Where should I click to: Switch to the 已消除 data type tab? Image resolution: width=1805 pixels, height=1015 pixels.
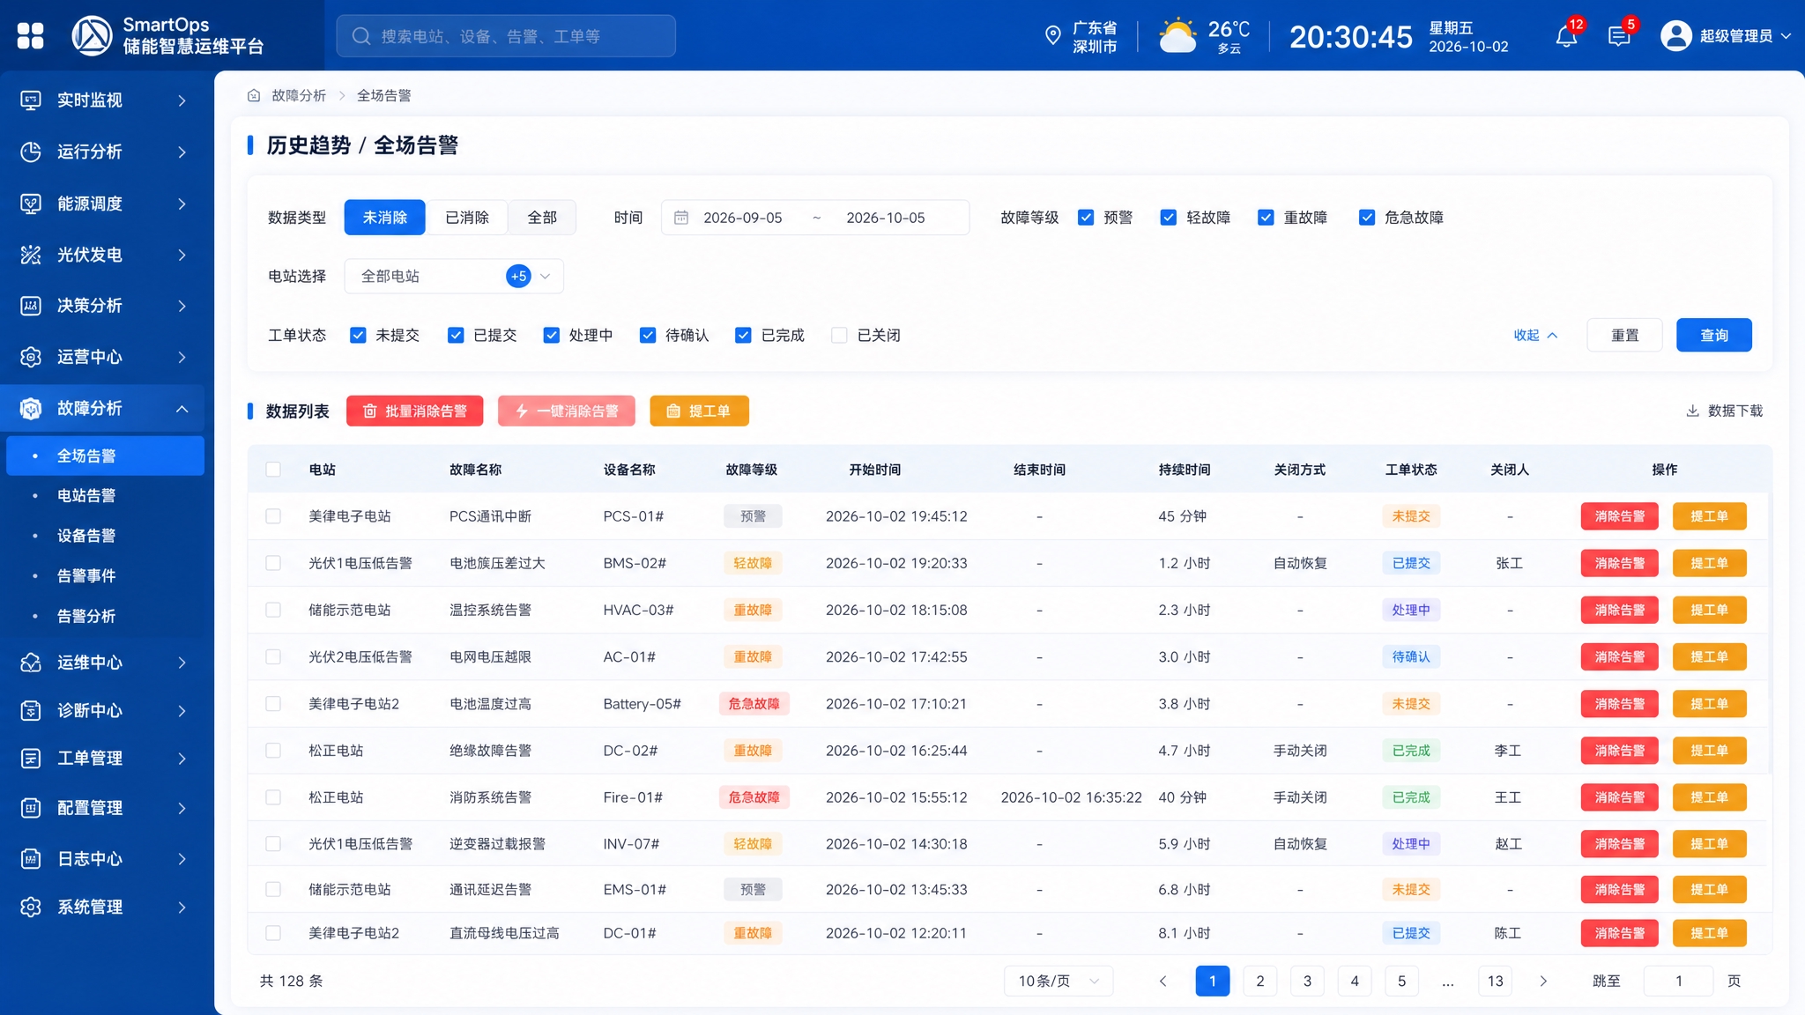point(466,218)
